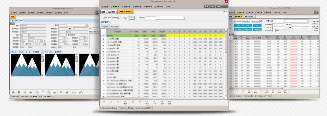Click the vertical scrollbar down arrow of the grid
Screen dimensions: 327x116
click(x=226, y=96)
